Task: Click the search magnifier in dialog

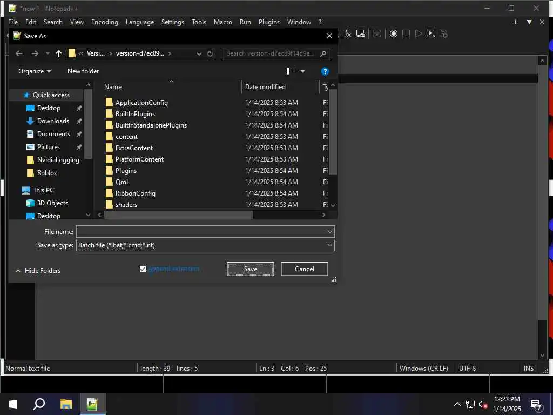Action: [x=323, y=53]
